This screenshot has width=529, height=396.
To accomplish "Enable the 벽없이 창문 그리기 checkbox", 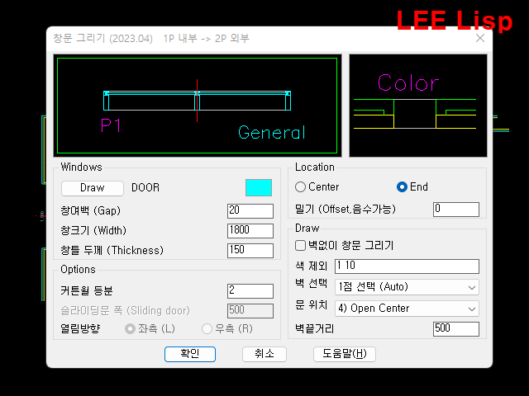I will pos(300,246).
